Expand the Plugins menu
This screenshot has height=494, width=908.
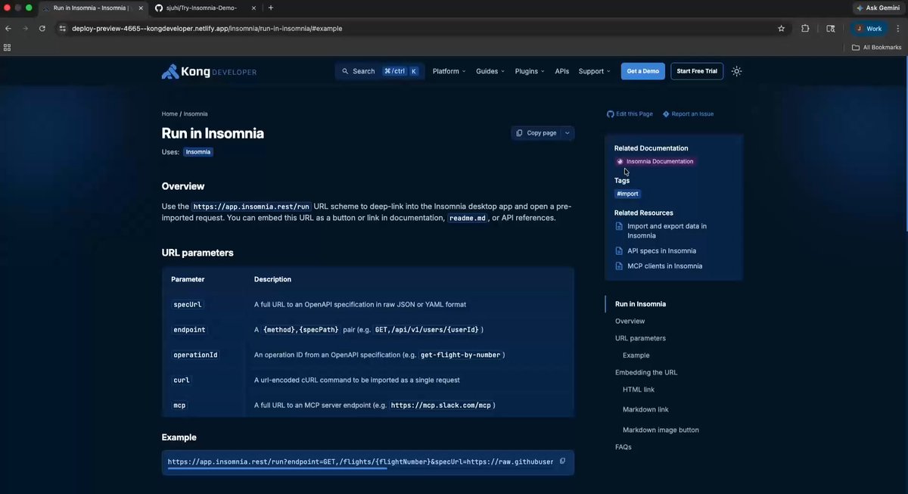[530, 71]
